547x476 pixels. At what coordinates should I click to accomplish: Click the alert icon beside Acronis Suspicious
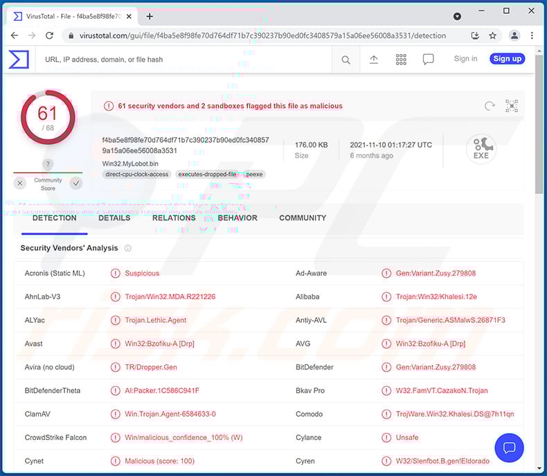[x=115, y=273]
